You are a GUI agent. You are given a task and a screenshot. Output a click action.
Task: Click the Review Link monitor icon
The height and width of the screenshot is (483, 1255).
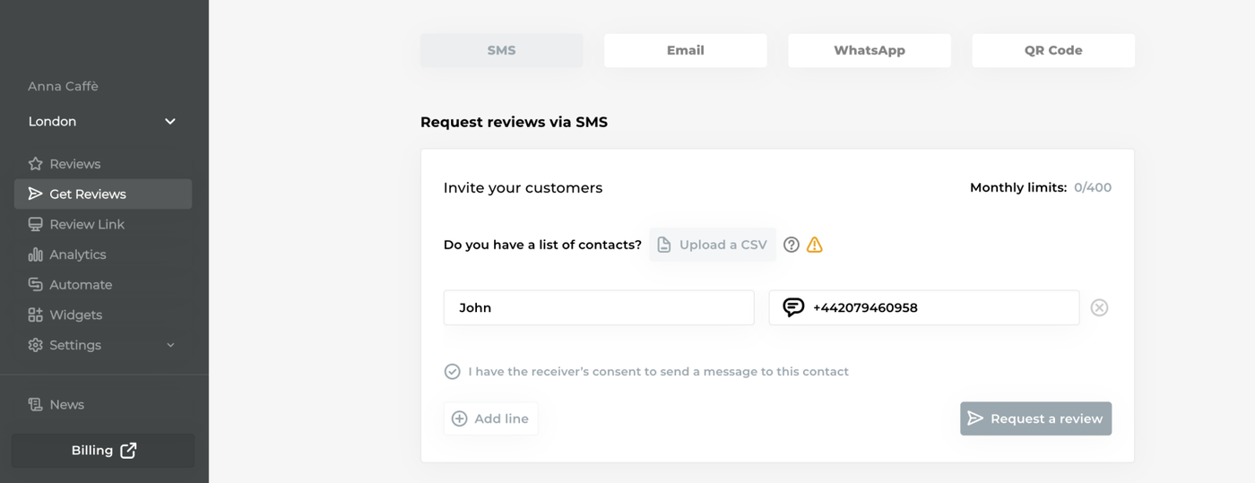pyautogui.click(x=36, y=224)
